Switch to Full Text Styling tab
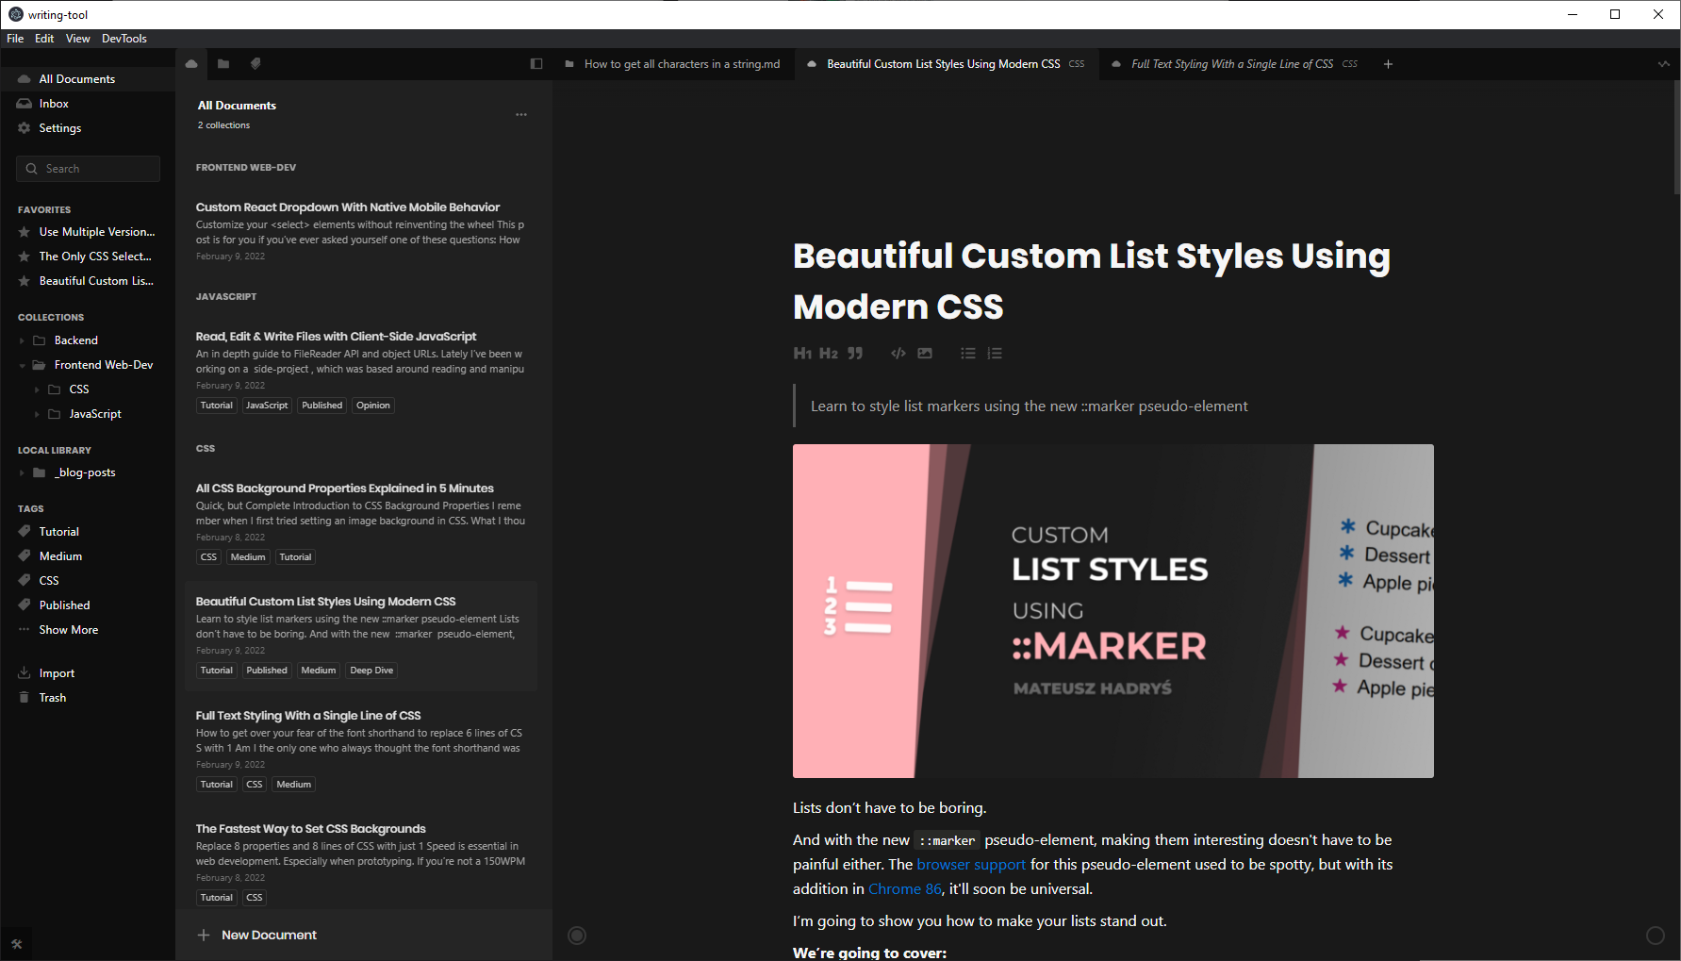The image size is (1681, 961). 1231,64
